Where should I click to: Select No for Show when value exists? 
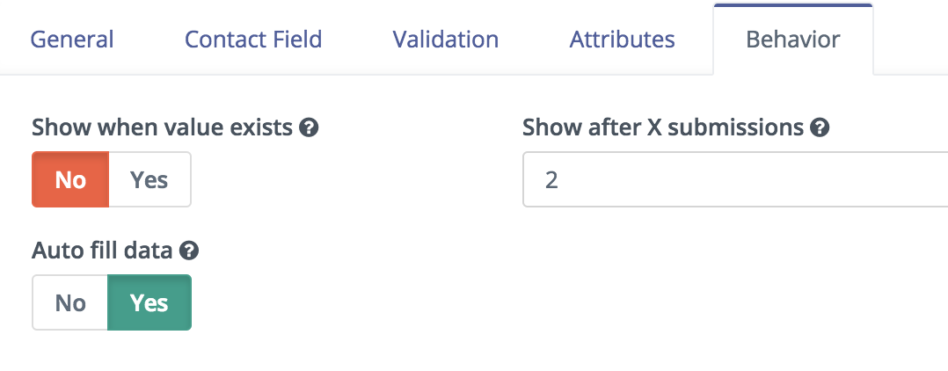[70, 179]
